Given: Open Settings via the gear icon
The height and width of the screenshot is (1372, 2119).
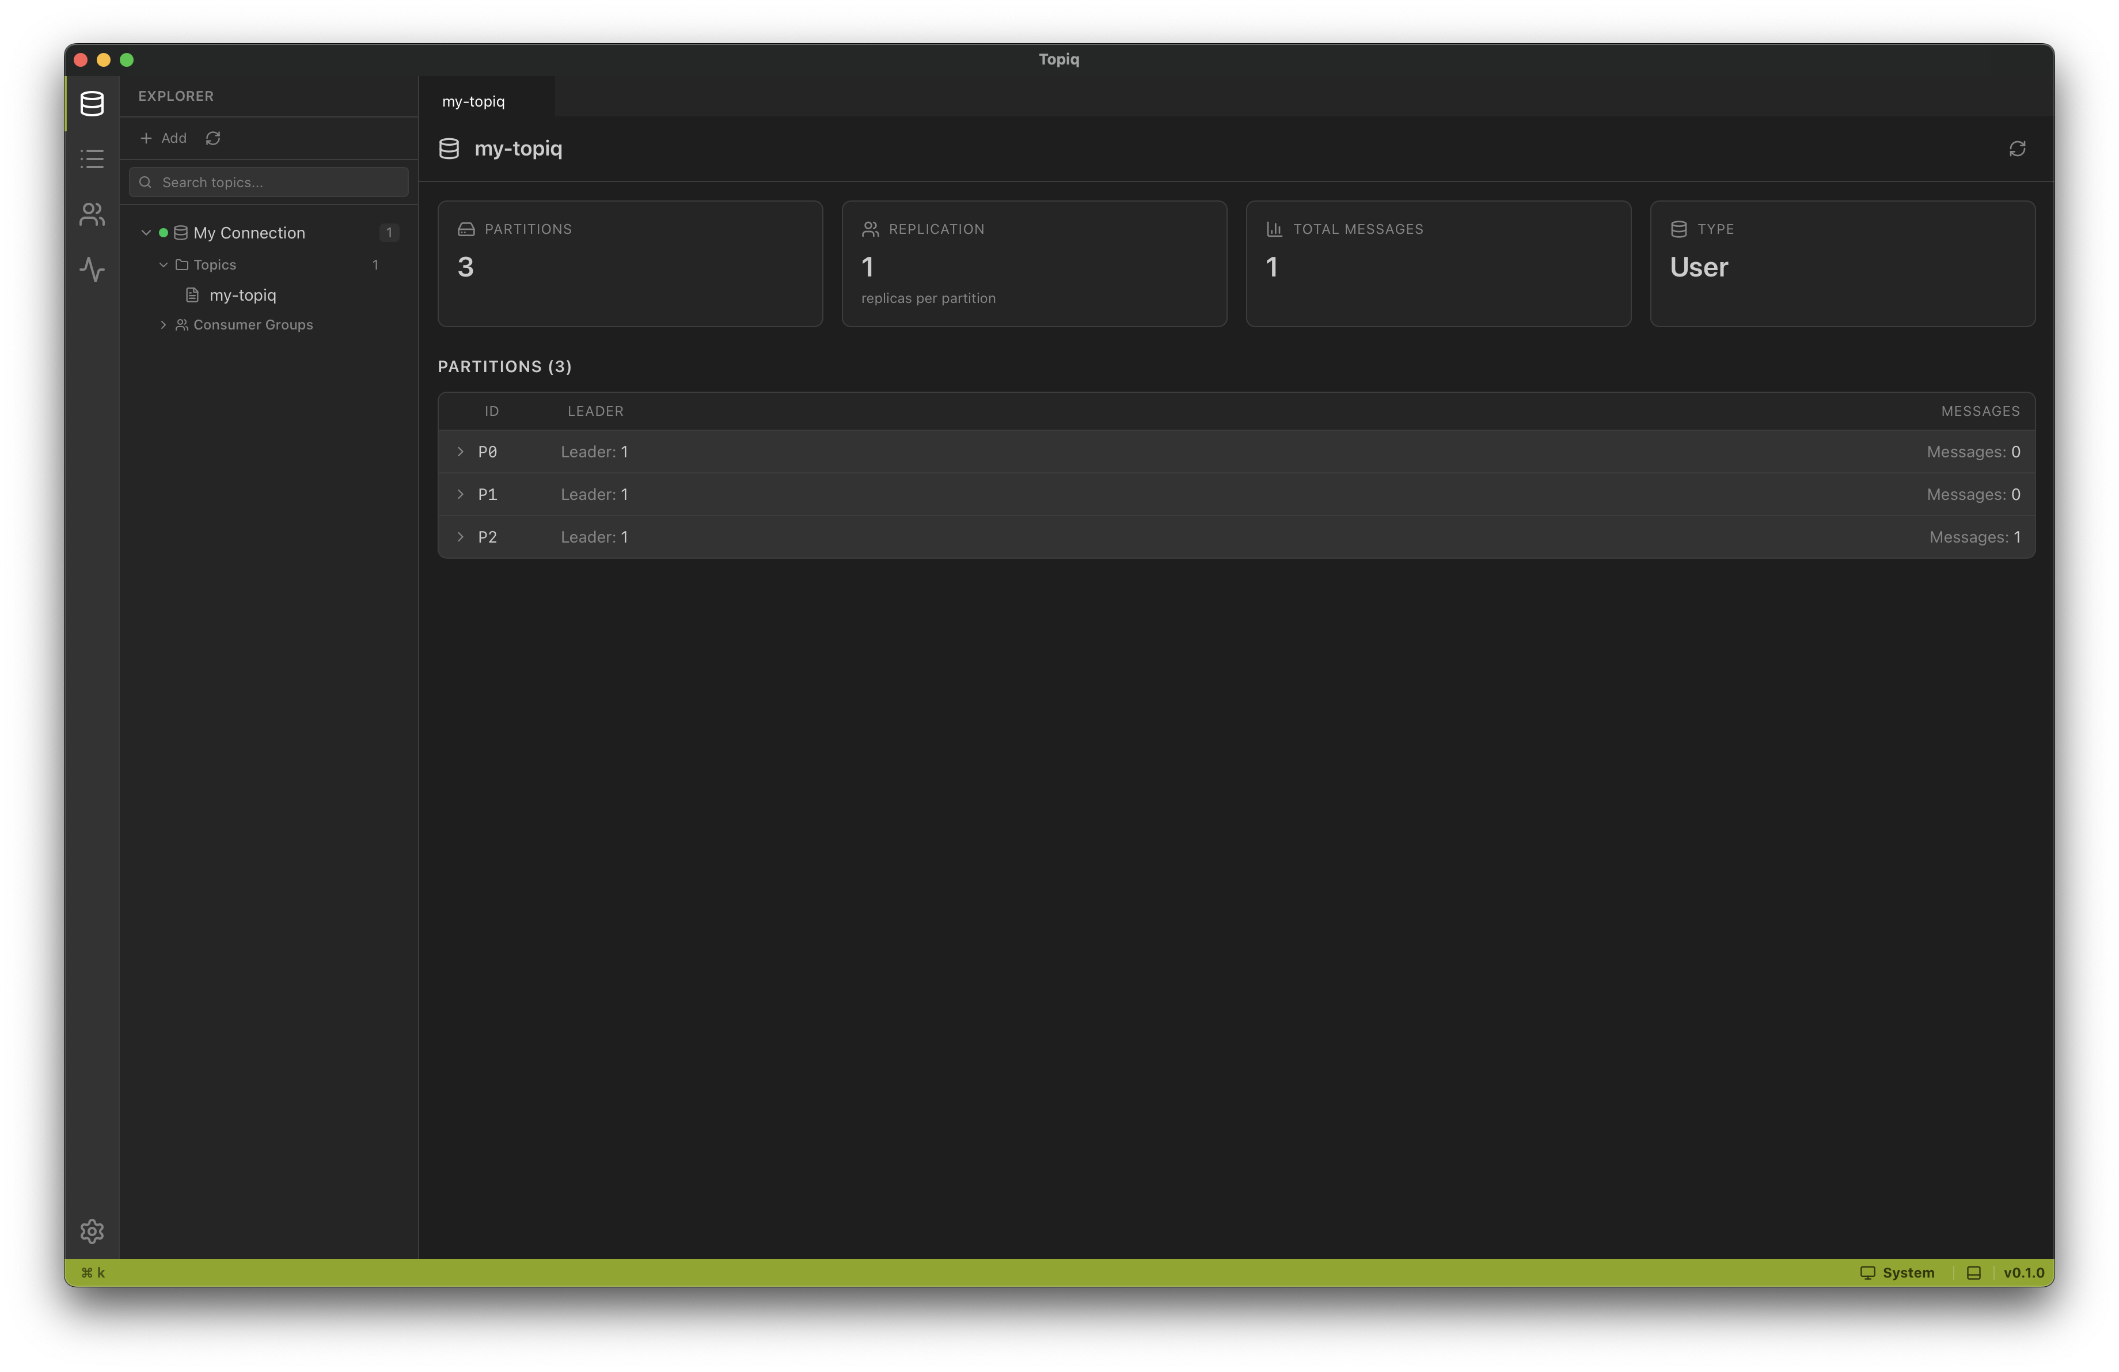Looking at the screenshot, I should tap(92, 1231).
